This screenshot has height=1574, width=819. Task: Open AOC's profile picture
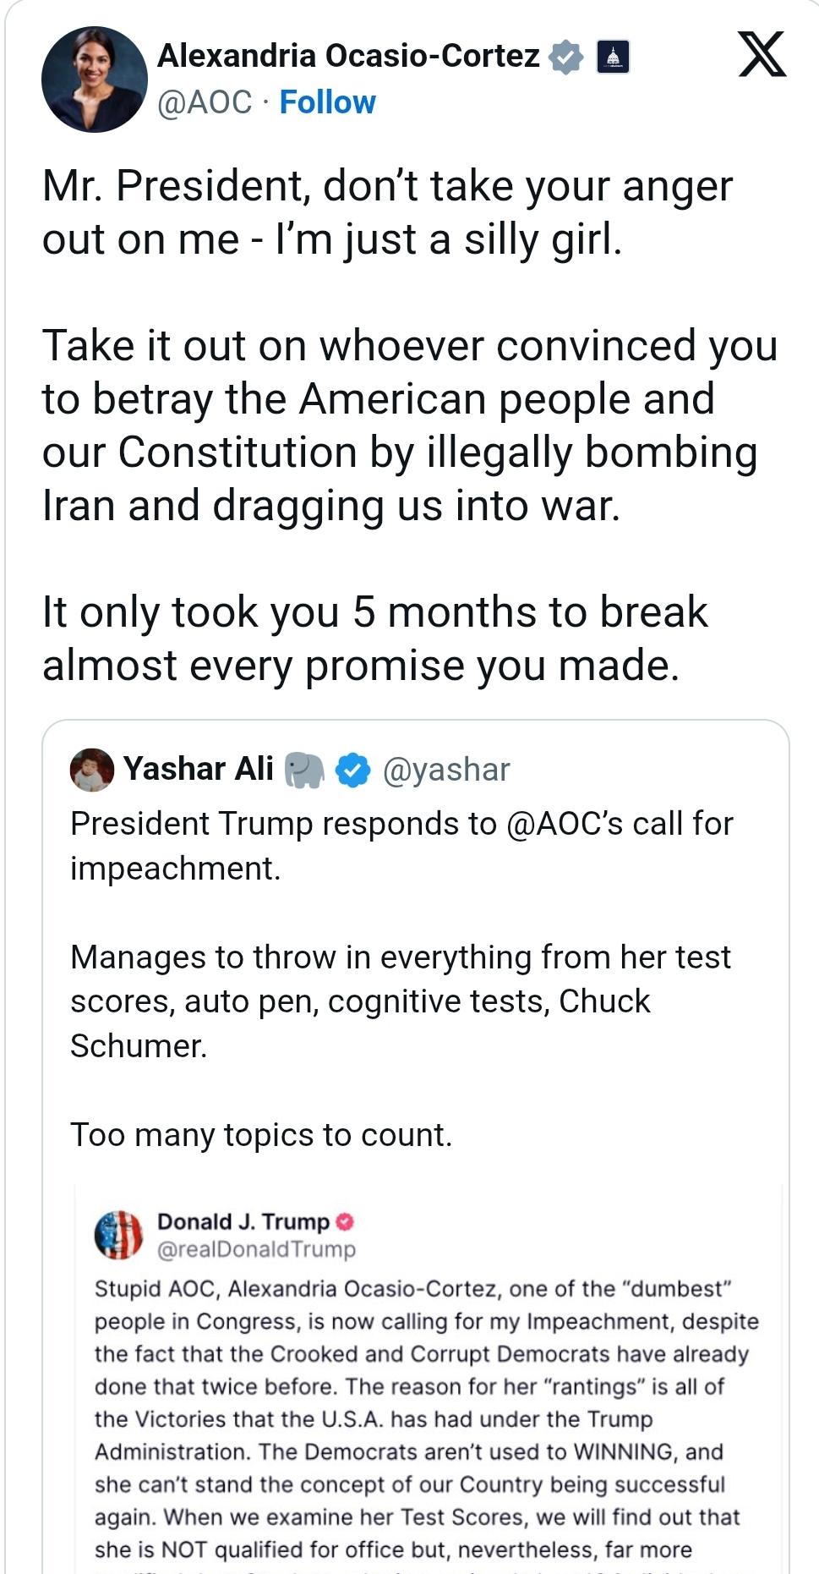click(x=94, y=80)
